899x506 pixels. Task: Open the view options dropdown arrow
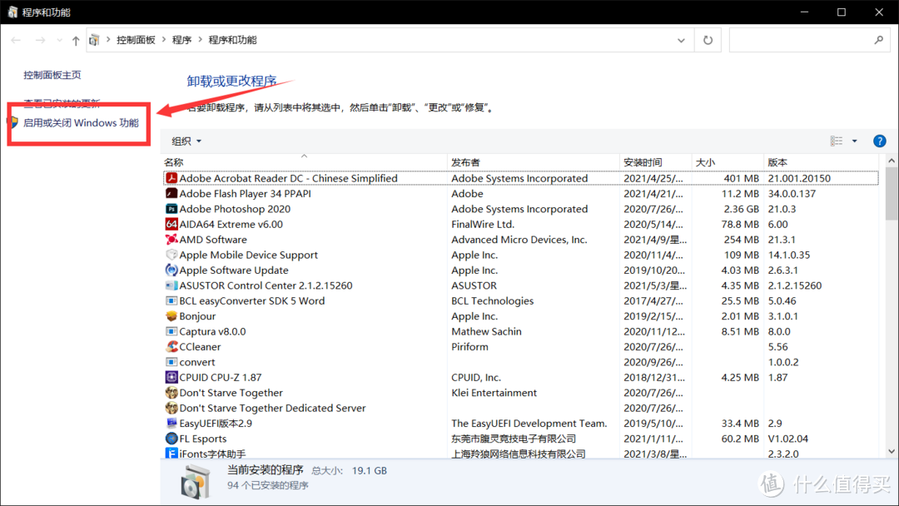(852, 141)
